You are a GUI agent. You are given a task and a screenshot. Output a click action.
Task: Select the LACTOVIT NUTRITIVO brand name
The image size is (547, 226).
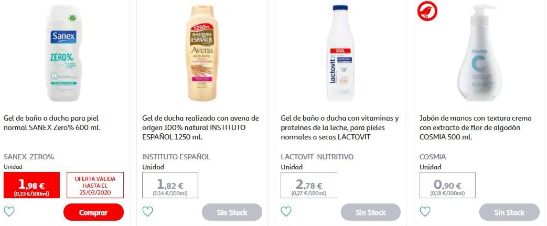coord(317,157)
